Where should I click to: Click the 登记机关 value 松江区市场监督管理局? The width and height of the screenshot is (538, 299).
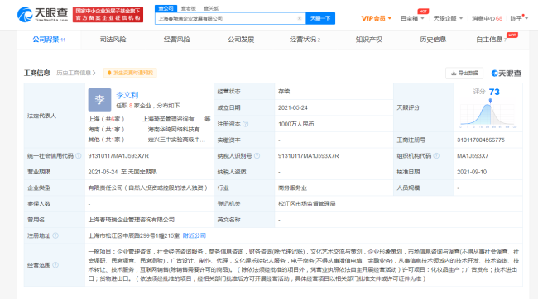click(x=306, y=204)
